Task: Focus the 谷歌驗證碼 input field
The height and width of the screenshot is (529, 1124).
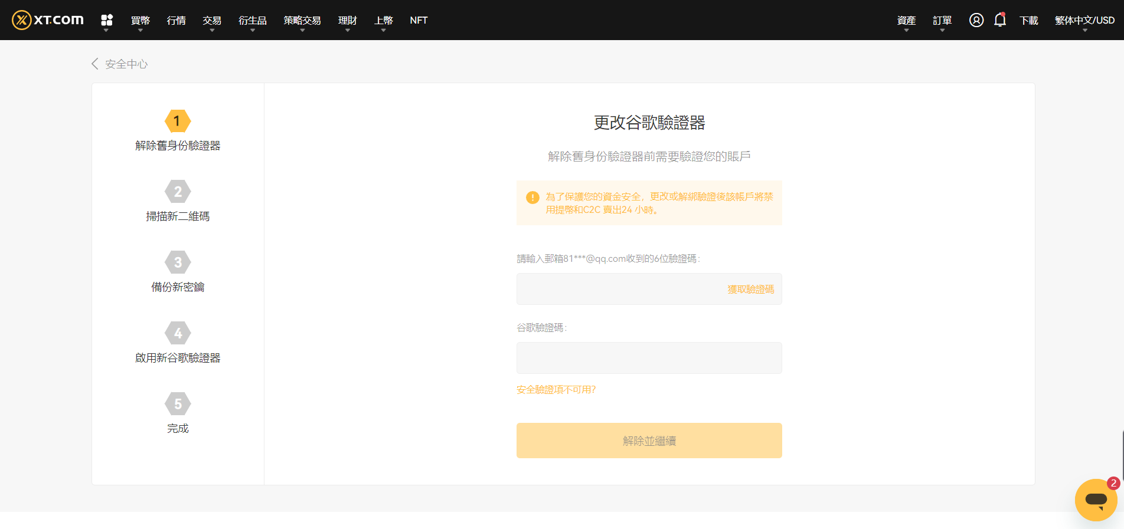Action: 649,358
